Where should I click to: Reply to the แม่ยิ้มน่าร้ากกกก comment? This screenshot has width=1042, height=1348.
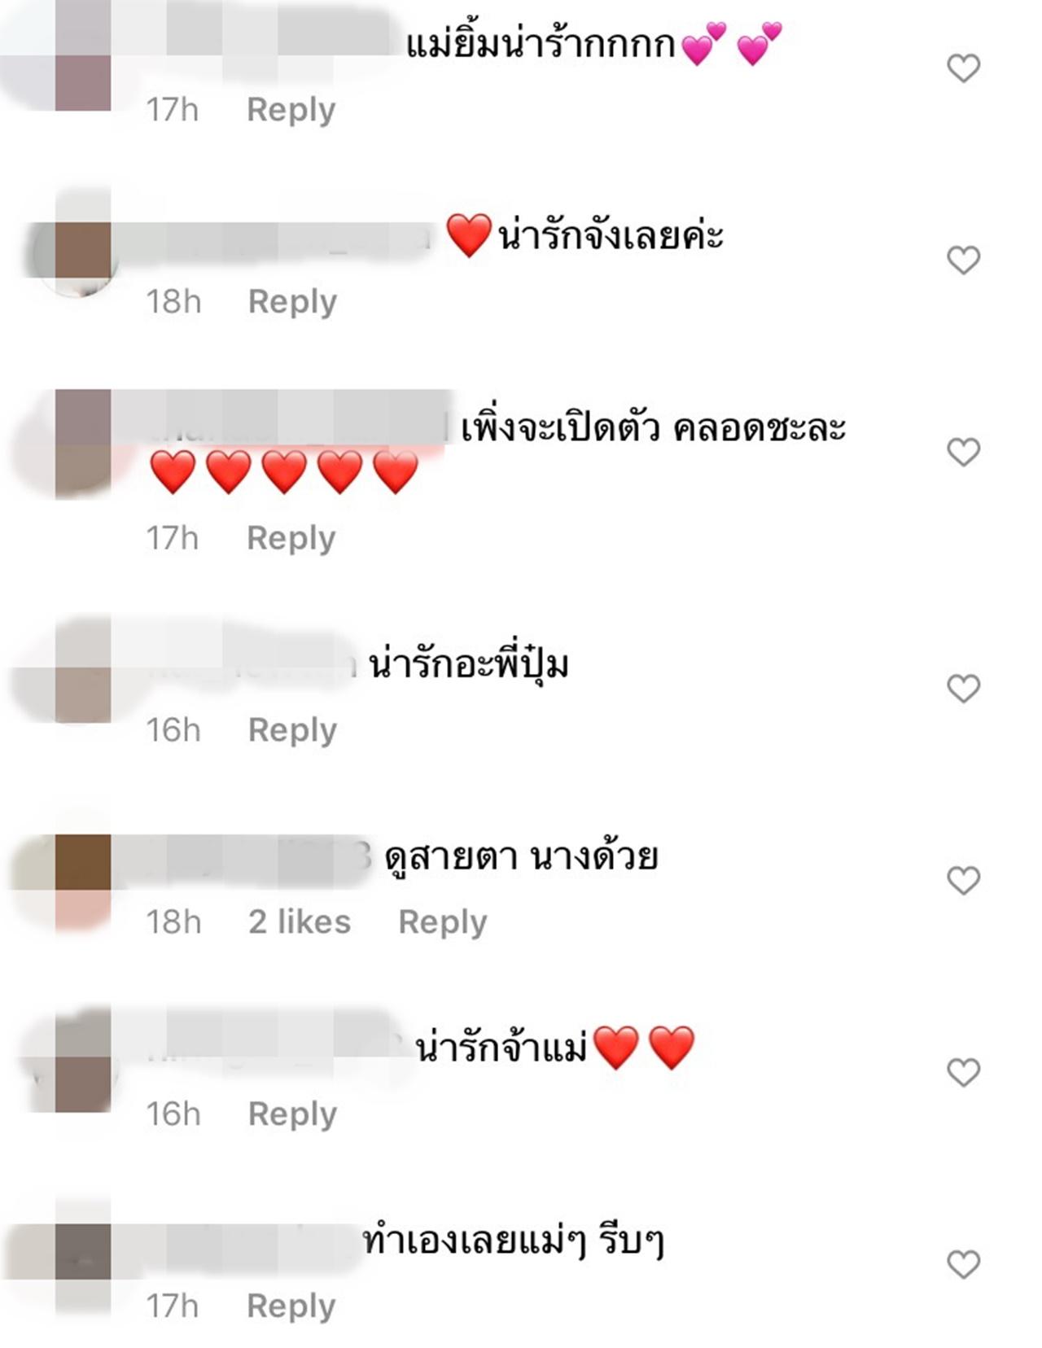point(291,110)
